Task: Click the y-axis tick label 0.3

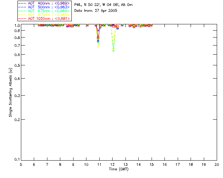Action: pos(17,96)
